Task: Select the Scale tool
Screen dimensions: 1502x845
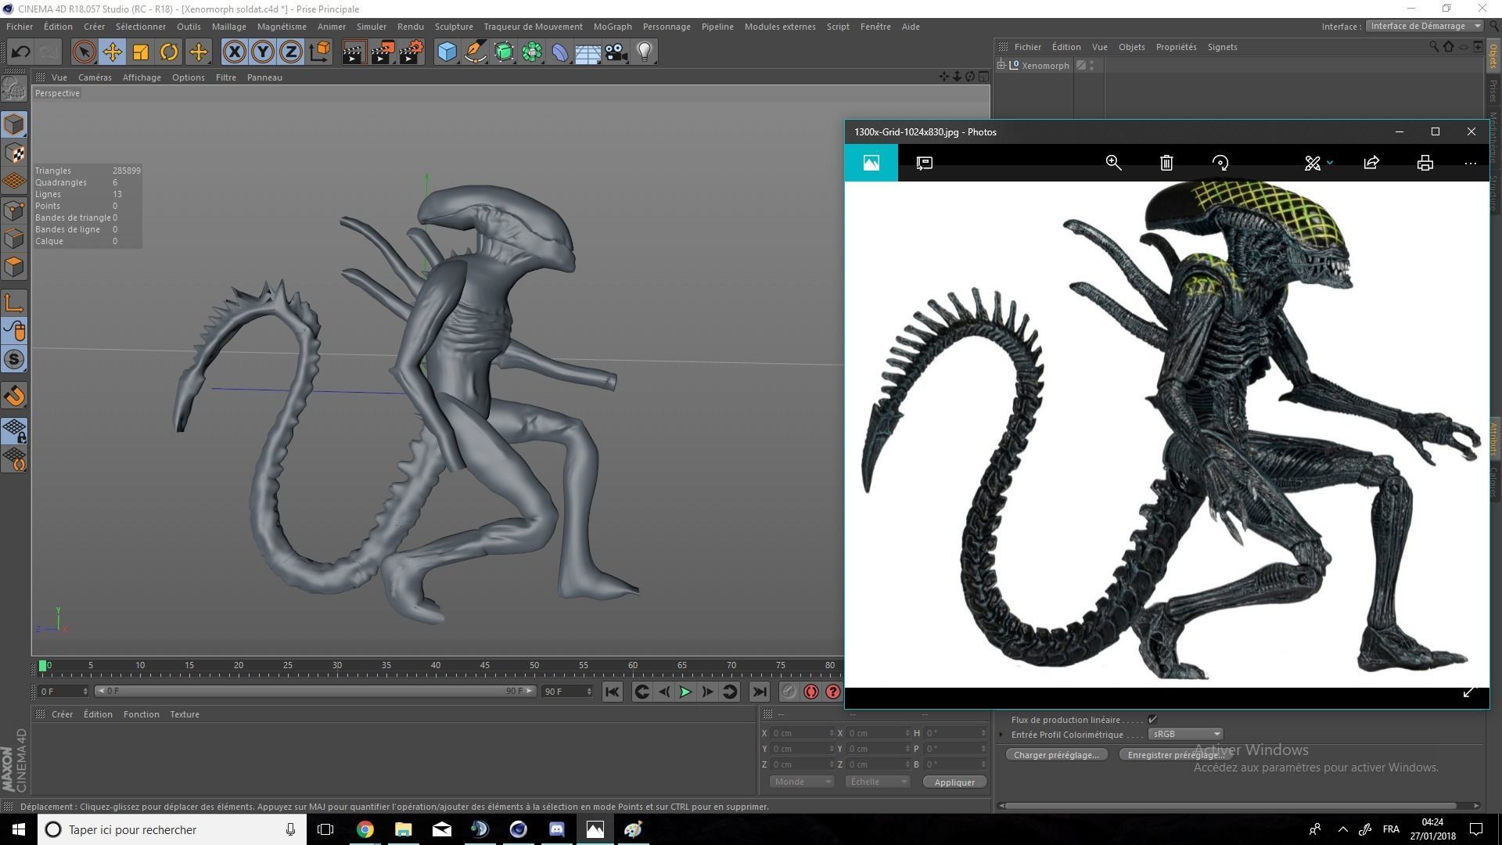Action: point(140,52)
